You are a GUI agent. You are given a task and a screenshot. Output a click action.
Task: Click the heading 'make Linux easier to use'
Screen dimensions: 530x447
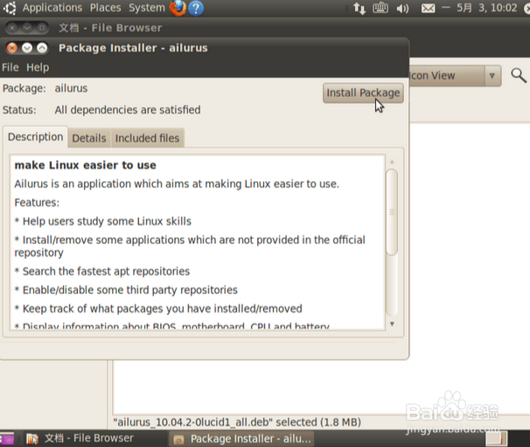pos(86,165)
